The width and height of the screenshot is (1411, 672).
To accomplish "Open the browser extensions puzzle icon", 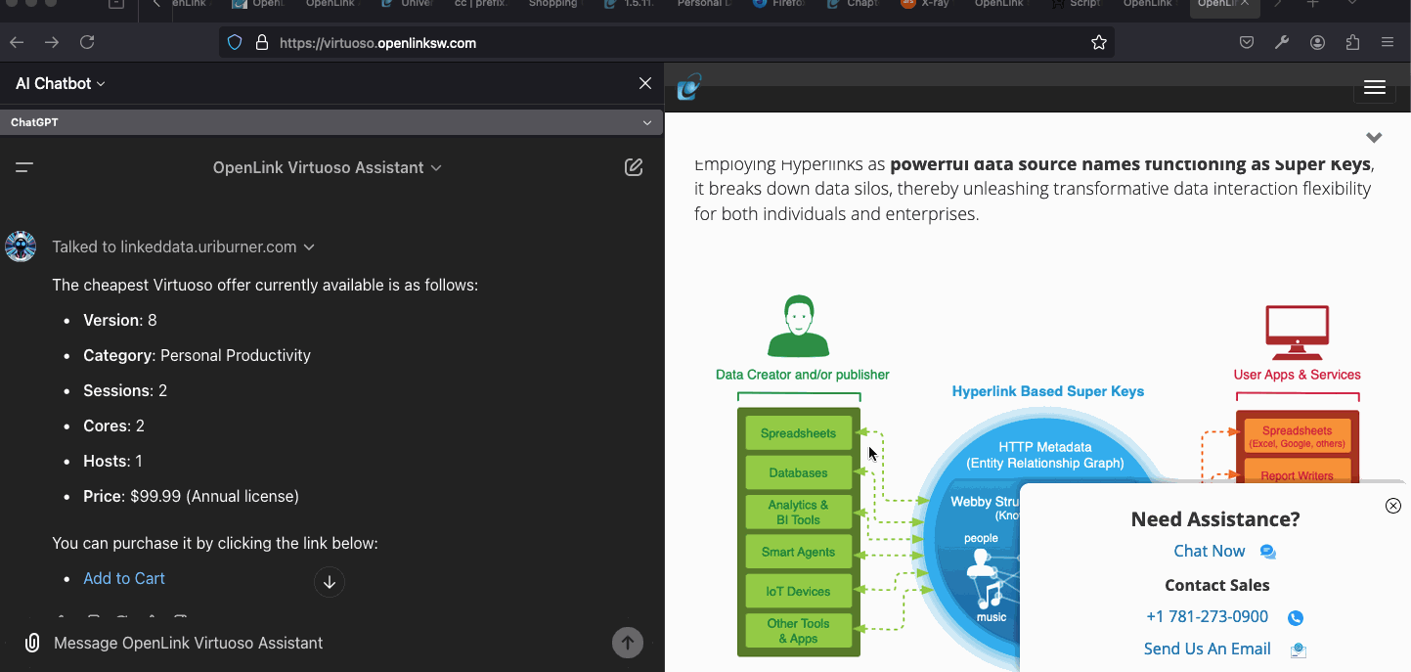I will [x=1352, y=43].
